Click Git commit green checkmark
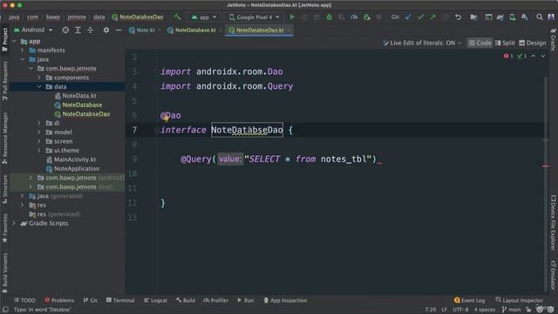This screenshot has height=314, width=558. [420, 17]
